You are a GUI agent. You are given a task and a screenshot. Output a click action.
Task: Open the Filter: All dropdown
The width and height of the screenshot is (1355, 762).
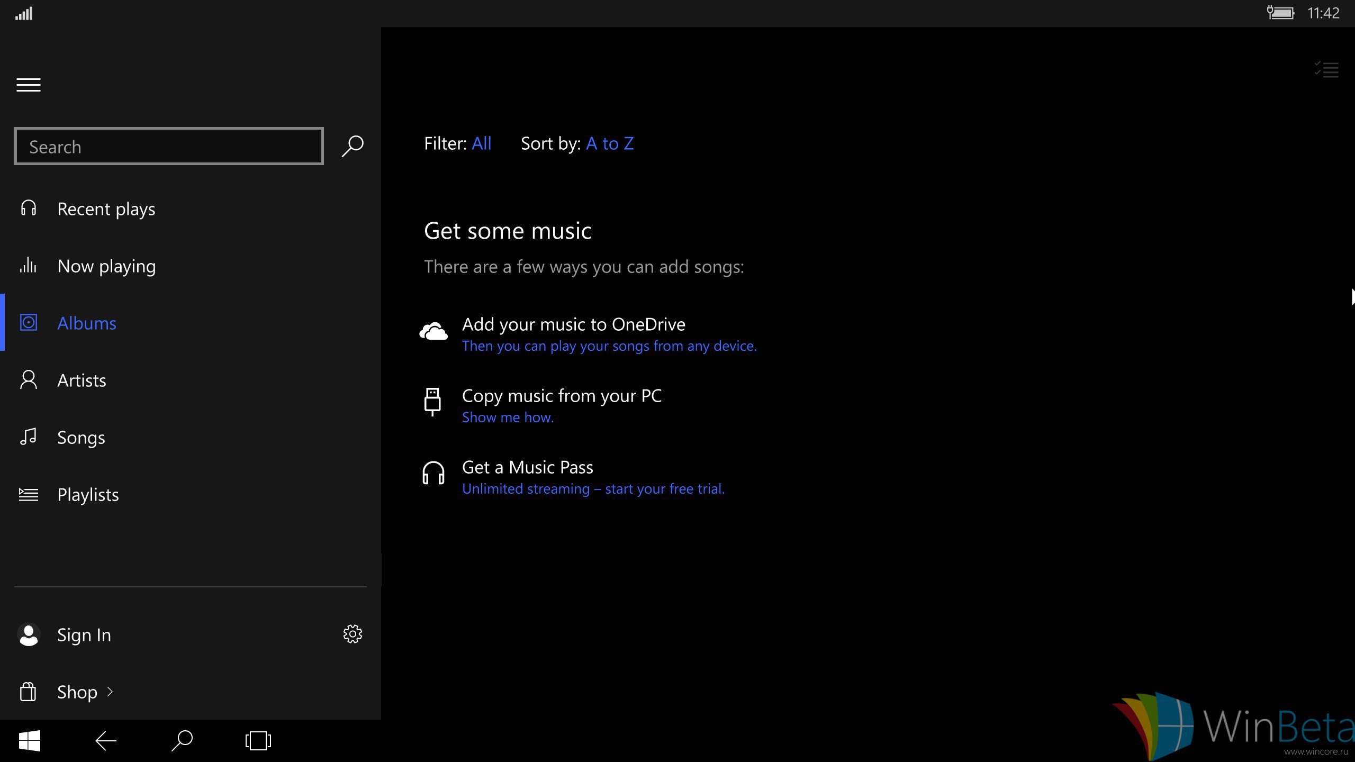point(458,143)
